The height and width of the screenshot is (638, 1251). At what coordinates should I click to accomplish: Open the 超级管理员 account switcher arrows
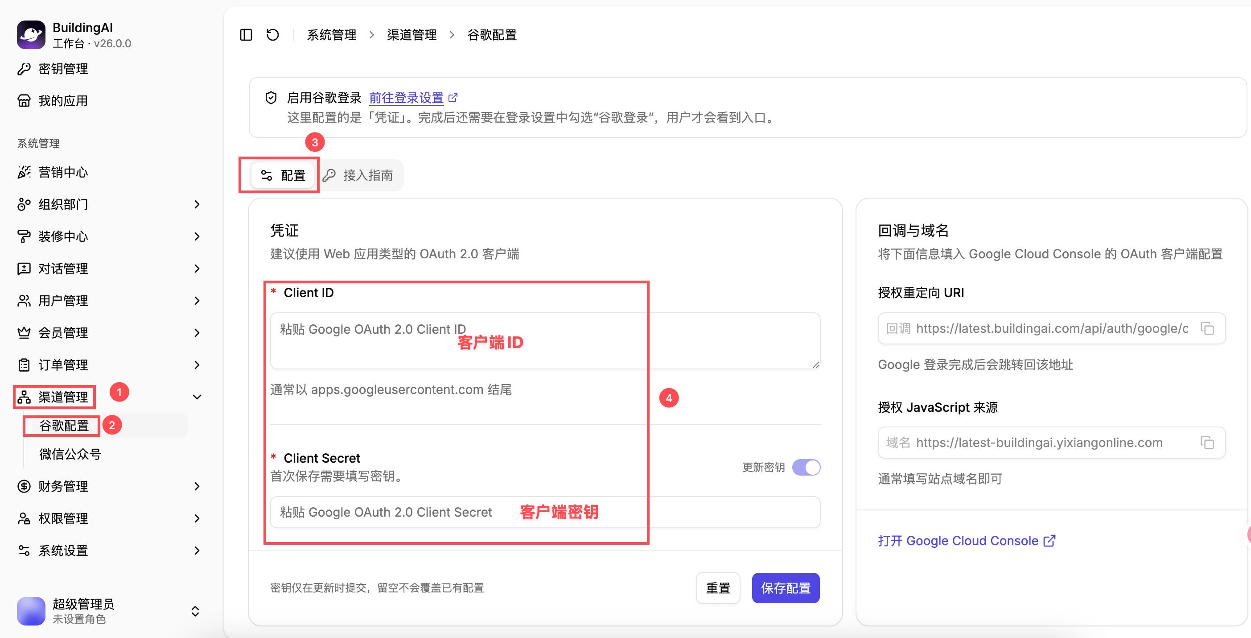[x=195, y=611]
